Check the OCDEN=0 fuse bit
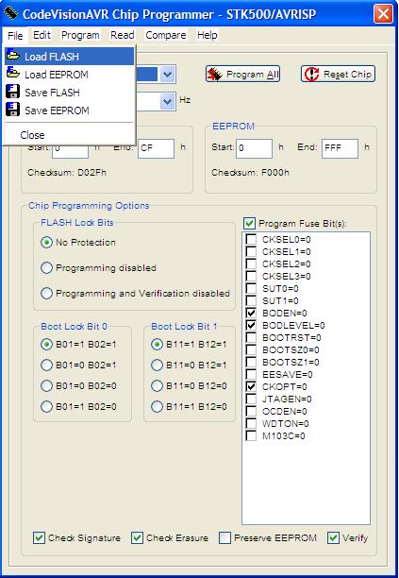Viewport: 399px width, 578px height. click(x=251, y=411)
